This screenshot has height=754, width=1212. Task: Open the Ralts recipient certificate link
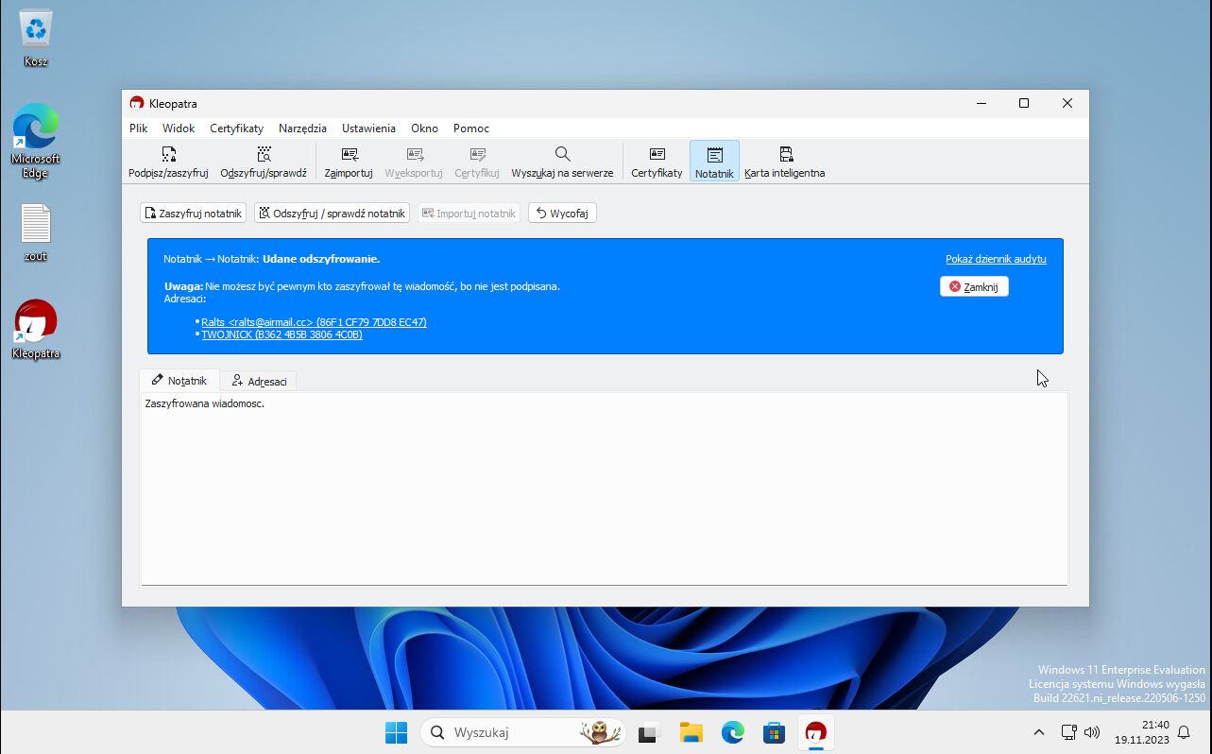314,322
